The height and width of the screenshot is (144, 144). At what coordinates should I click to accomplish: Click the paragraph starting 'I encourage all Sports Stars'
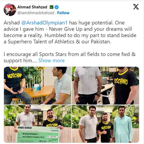70,57
